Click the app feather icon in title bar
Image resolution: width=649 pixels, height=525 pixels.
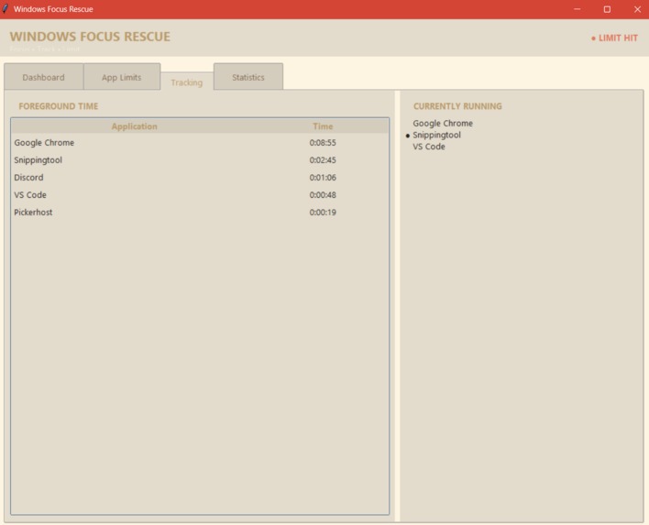(5, 8)
